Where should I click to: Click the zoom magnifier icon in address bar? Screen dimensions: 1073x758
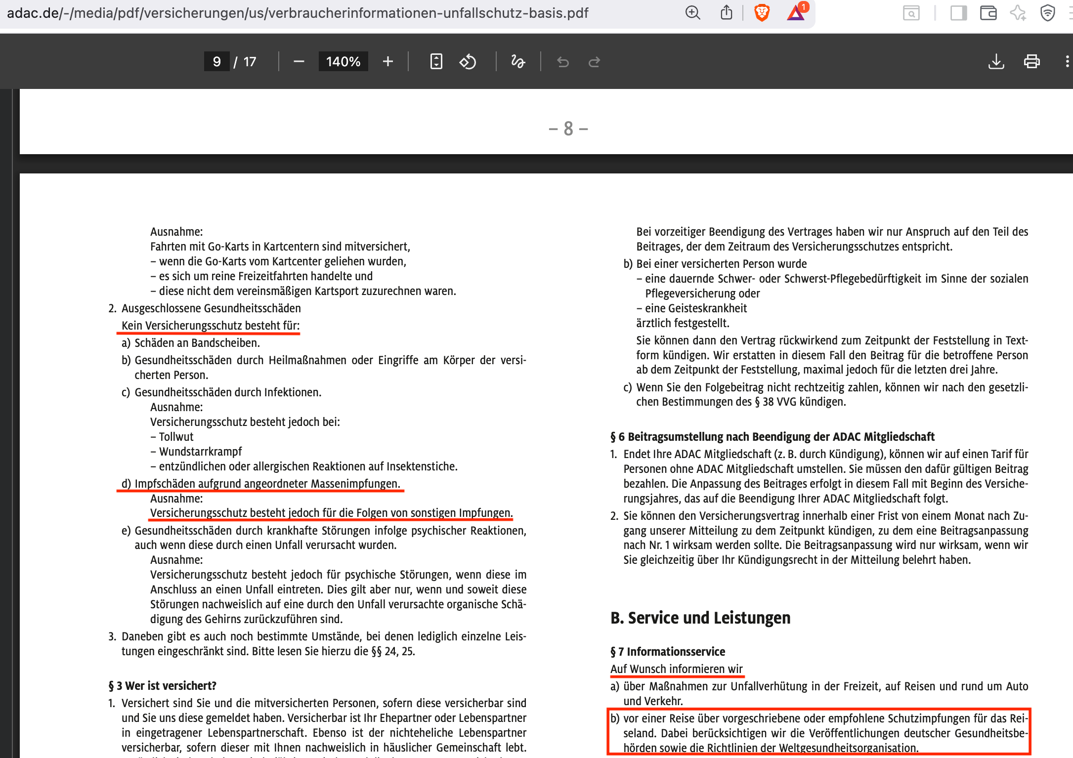point(692,13)
